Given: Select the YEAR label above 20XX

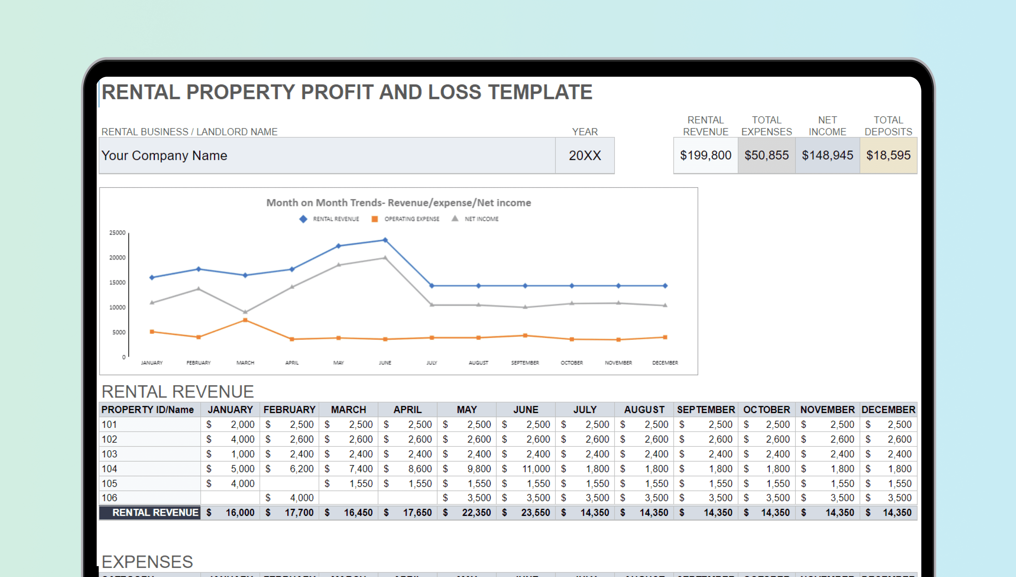Looking at the screenshot, I should pyautogui.click(x=585, y=132).
